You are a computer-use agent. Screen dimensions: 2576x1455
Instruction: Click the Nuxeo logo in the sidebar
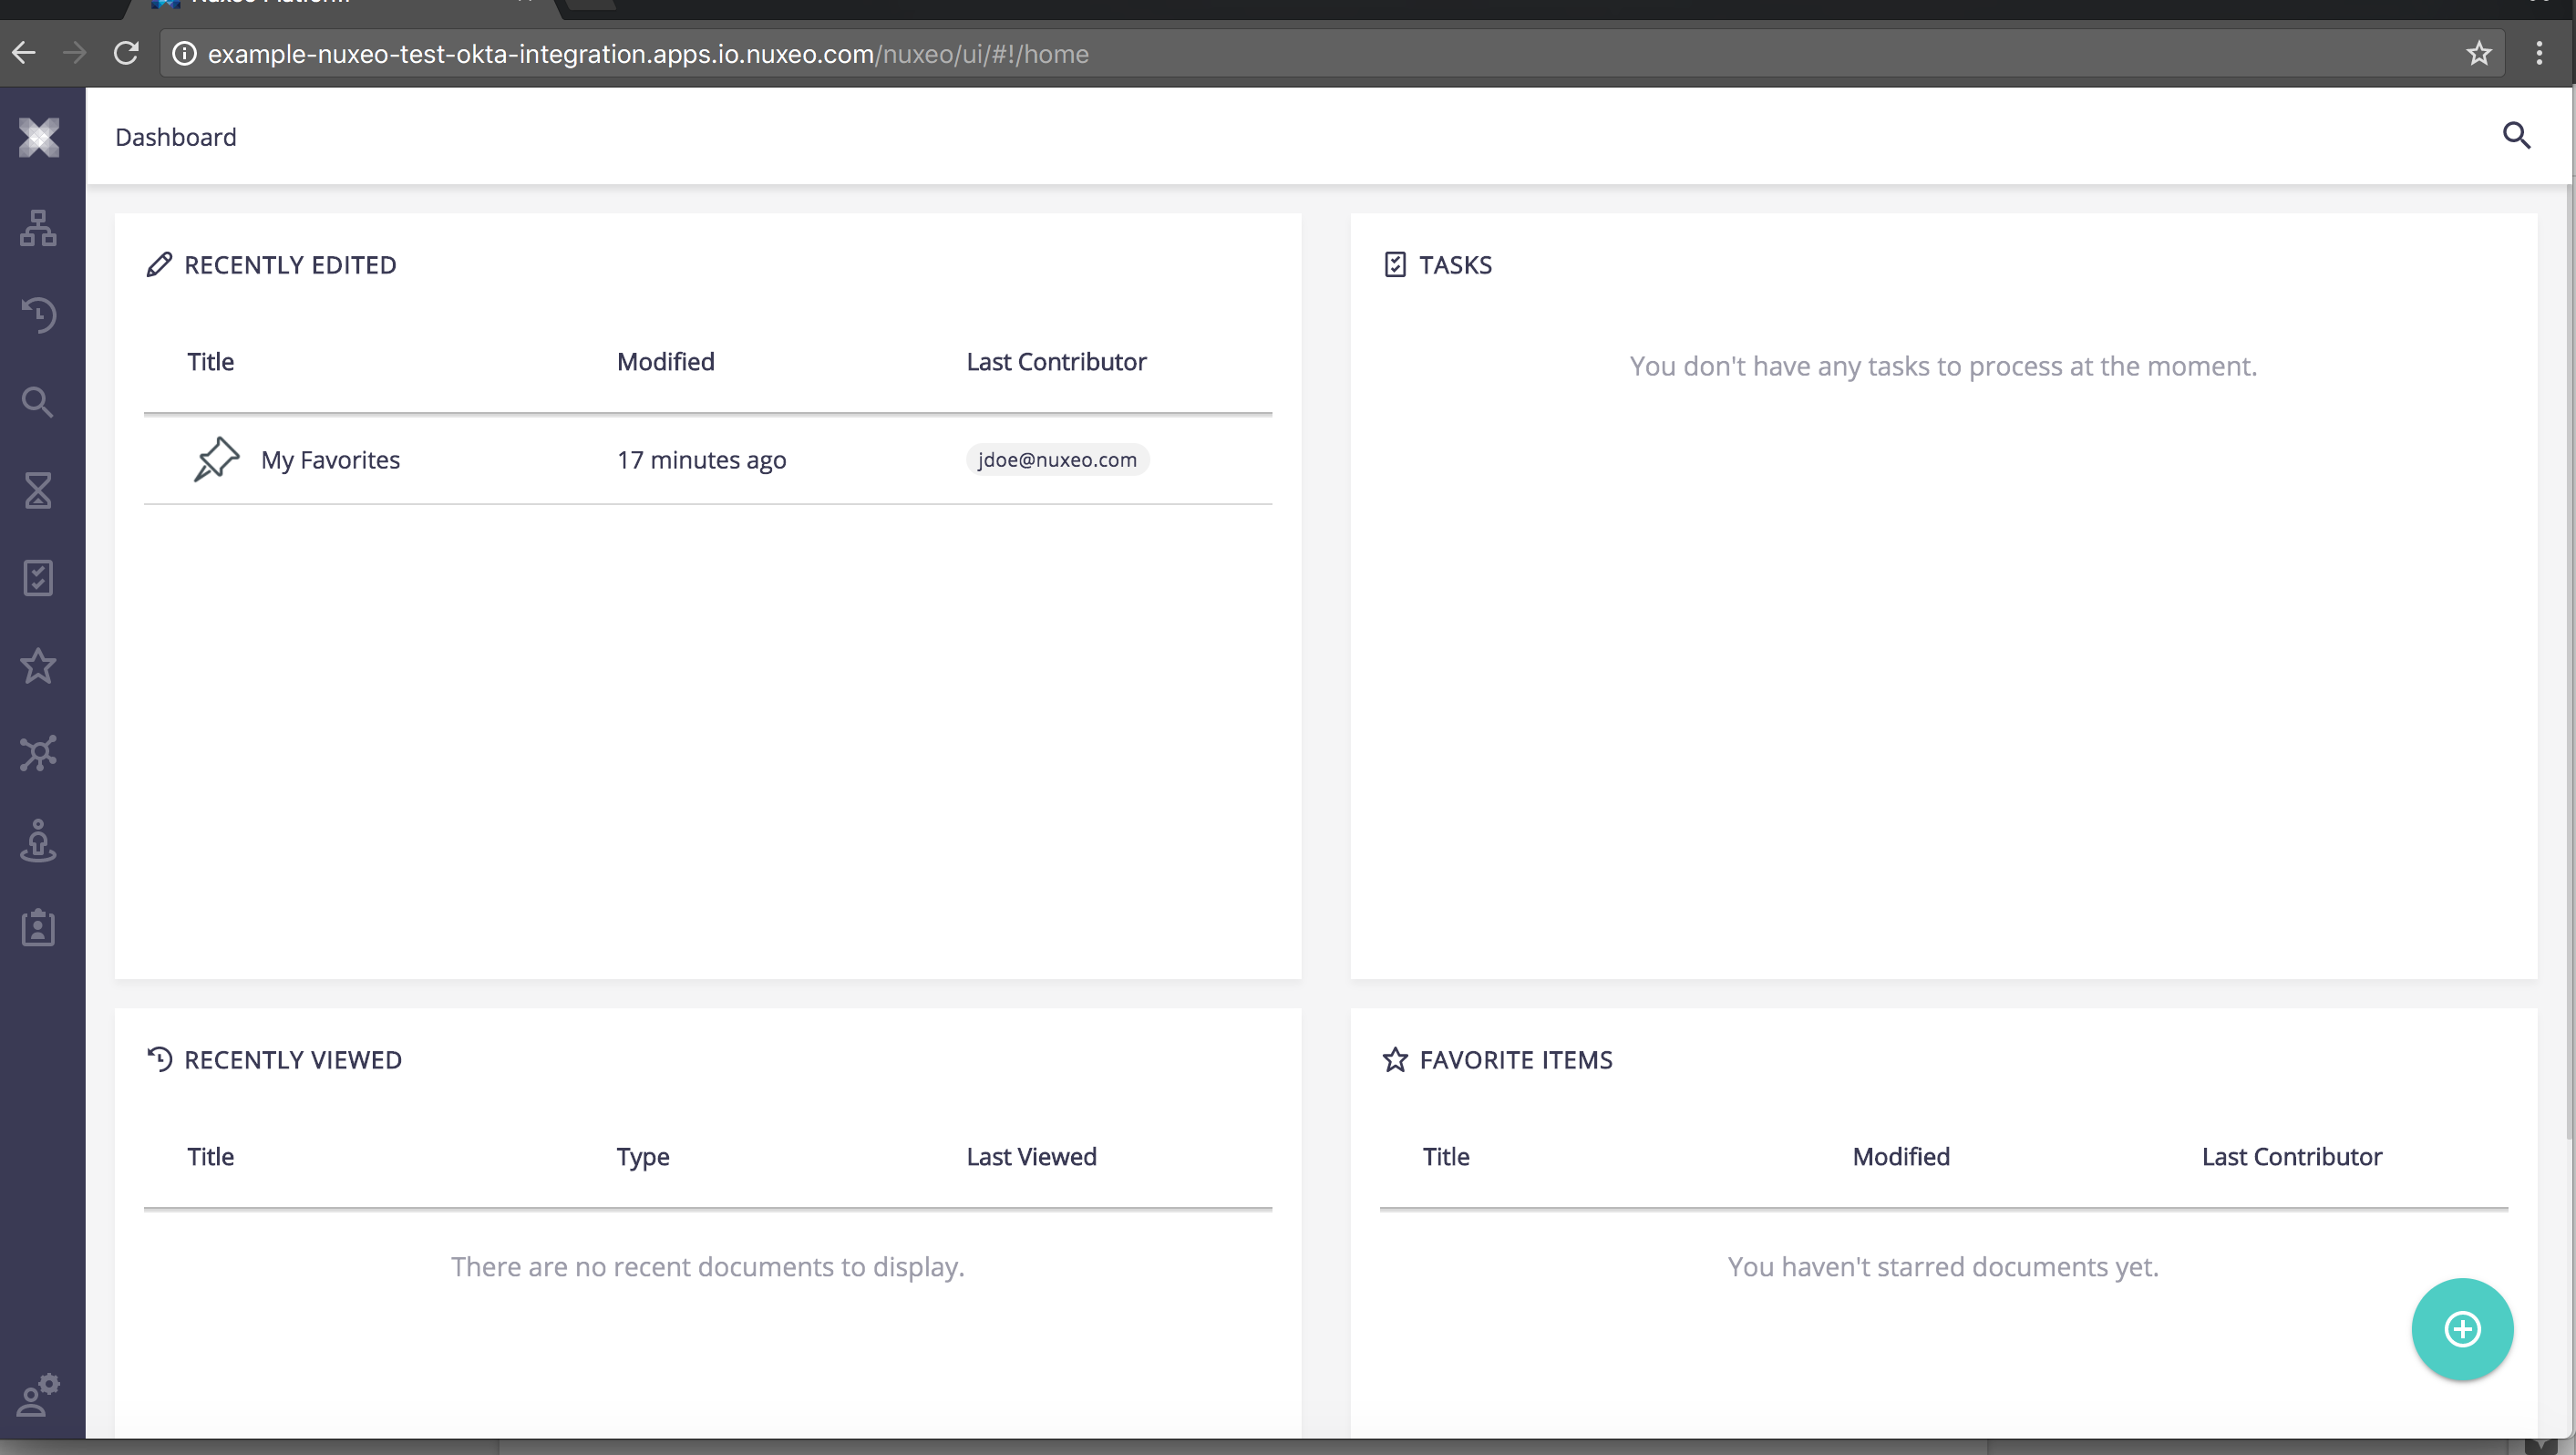pos(39,138)
